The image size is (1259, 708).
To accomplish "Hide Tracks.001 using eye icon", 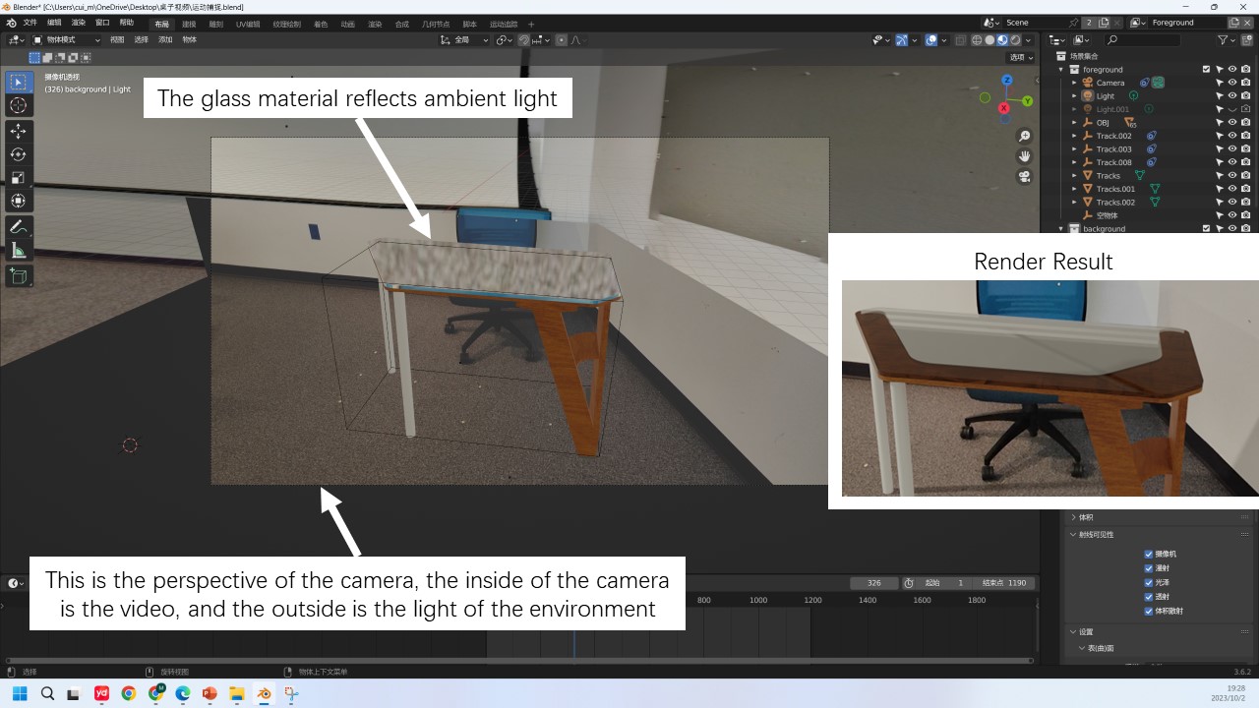I will (x=1232, y=189).
